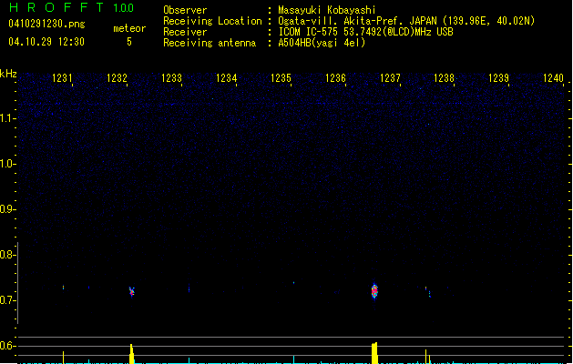Click the kHz axis unit label

tap(8, 74)
